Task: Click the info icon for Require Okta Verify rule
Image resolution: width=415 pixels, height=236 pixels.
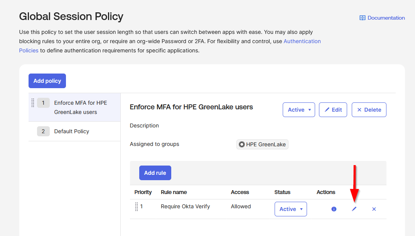Action: [334, 209]
